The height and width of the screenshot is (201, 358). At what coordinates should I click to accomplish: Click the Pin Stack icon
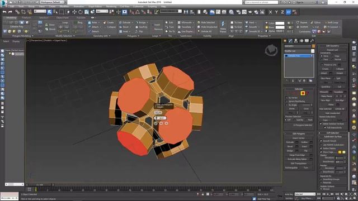click(287, 80)
